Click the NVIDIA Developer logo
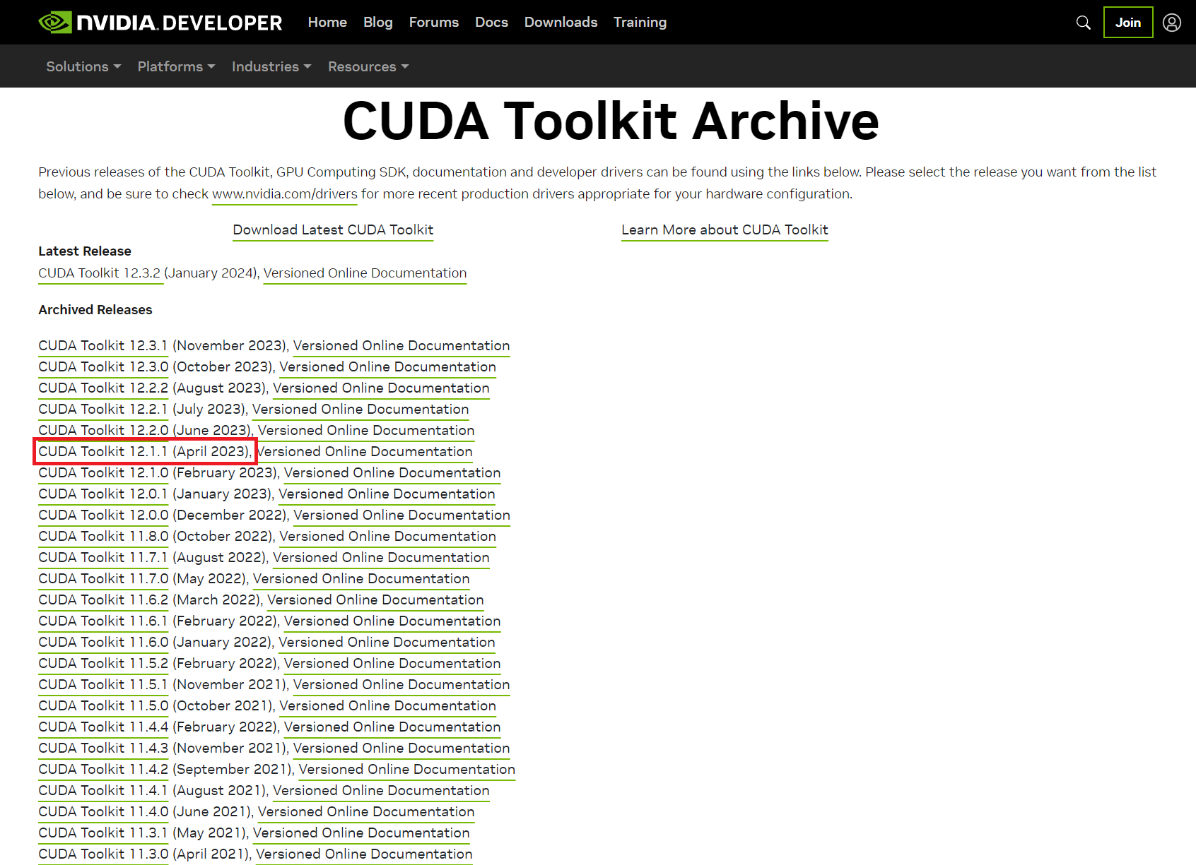The height and width of the screenshot is (865, 1196). 160,23
